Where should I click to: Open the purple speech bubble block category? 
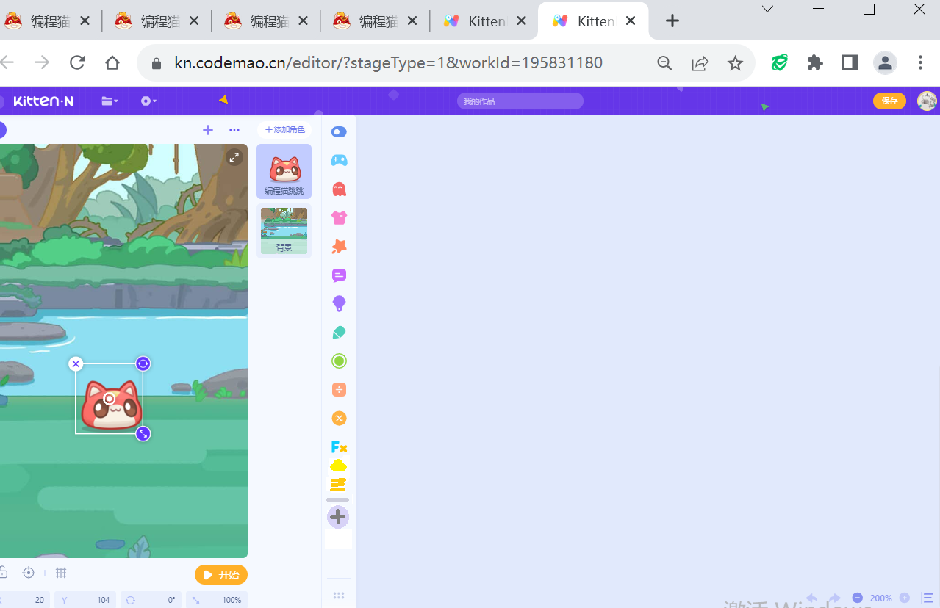[x=339, y=276]
